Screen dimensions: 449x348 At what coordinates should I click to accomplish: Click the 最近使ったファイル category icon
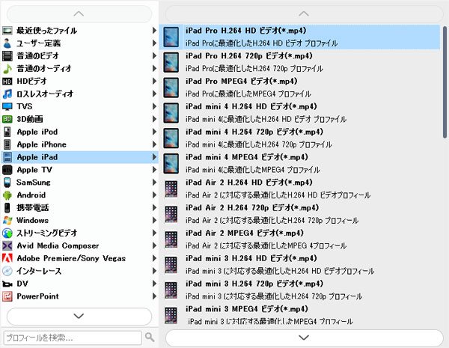click(x=7, y=31)
